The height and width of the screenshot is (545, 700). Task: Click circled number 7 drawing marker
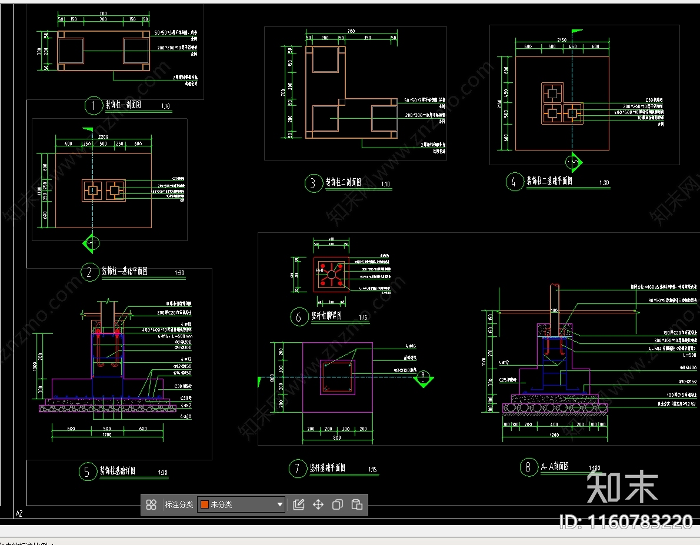click(297, 469)
